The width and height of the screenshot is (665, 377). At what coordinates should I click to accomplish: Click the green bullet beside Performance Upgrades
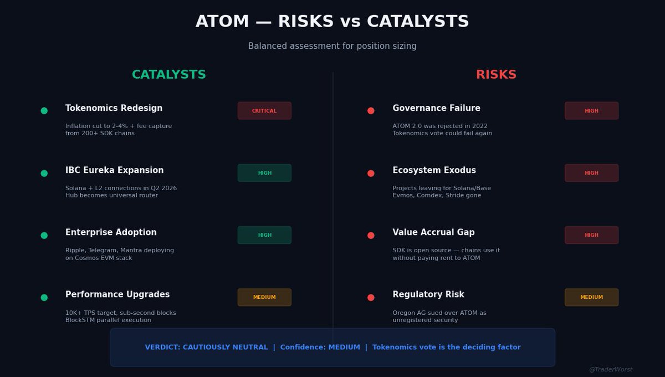pyautogui.click(x=44, y=297)
